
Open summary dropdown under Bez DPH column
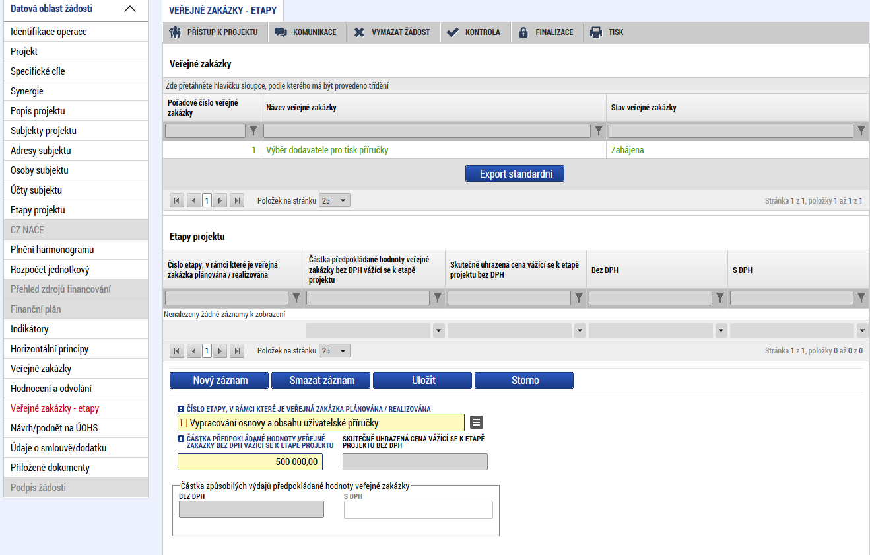click(721, 330)
